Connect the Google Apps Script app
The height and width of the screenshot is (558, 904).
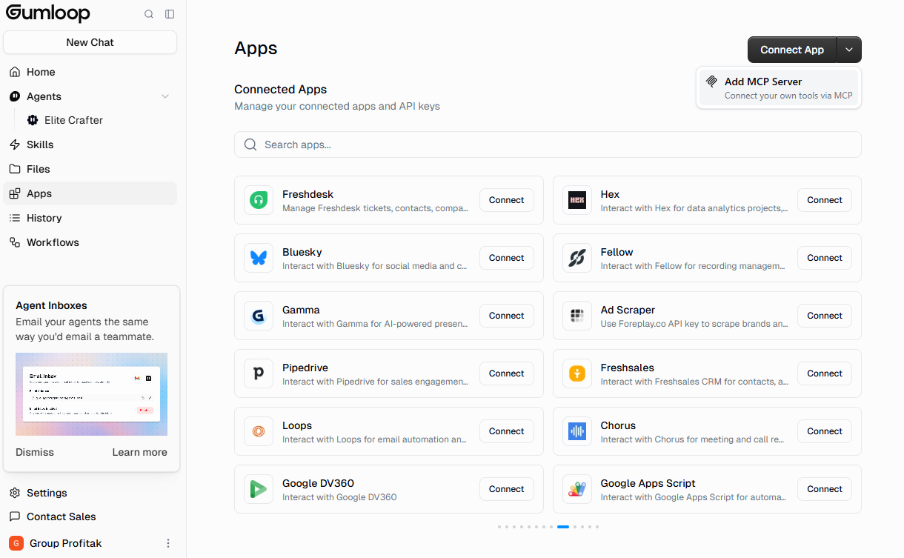(825, 489)
